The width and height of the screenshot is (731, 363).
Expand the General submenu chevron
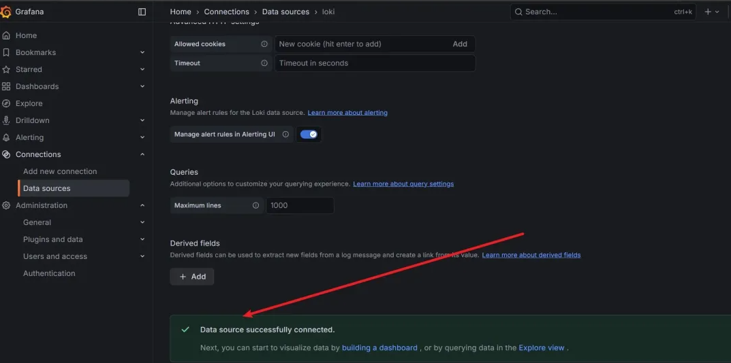point(142,222)
